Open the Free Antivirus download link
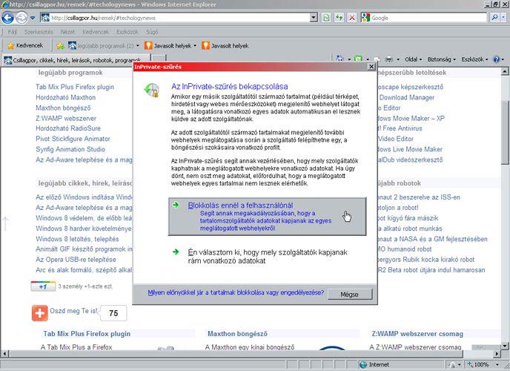 tap(400, 128)
